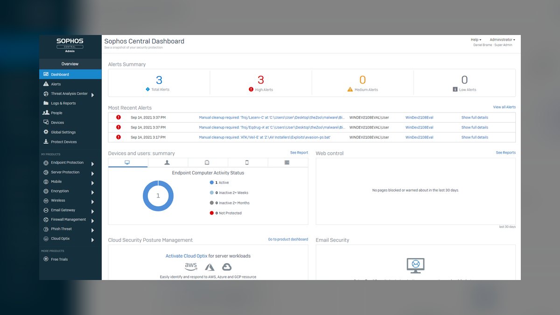Click the Endpoint Protection product icon
Viewport: 560px width, 315px height.
(46, 163)
